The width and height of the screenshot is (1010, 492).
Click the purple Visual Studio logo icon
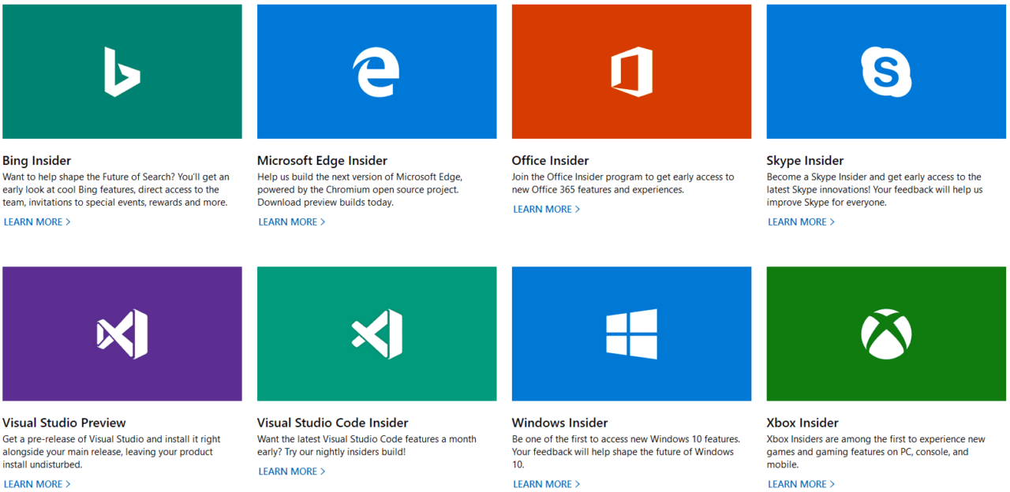122,334
